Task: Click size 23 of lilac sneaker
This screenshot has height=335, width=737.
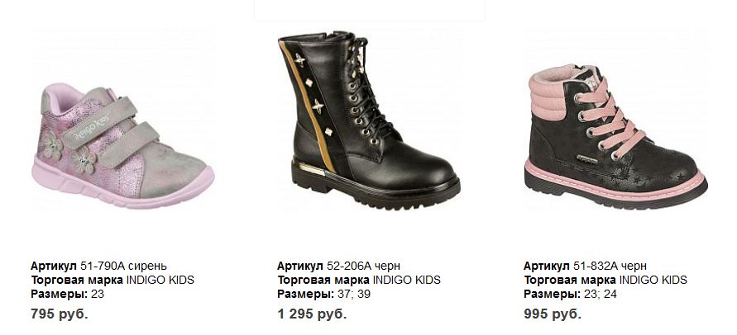Action: click(x=98, y=295)
